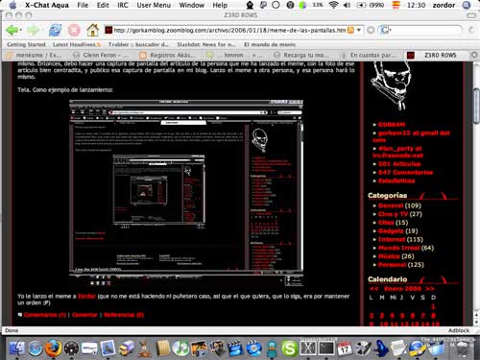Image resolution: width=480 pixels, height=360 pixels.
Task: Open the Trash in the dock
Action: point(462,348)
